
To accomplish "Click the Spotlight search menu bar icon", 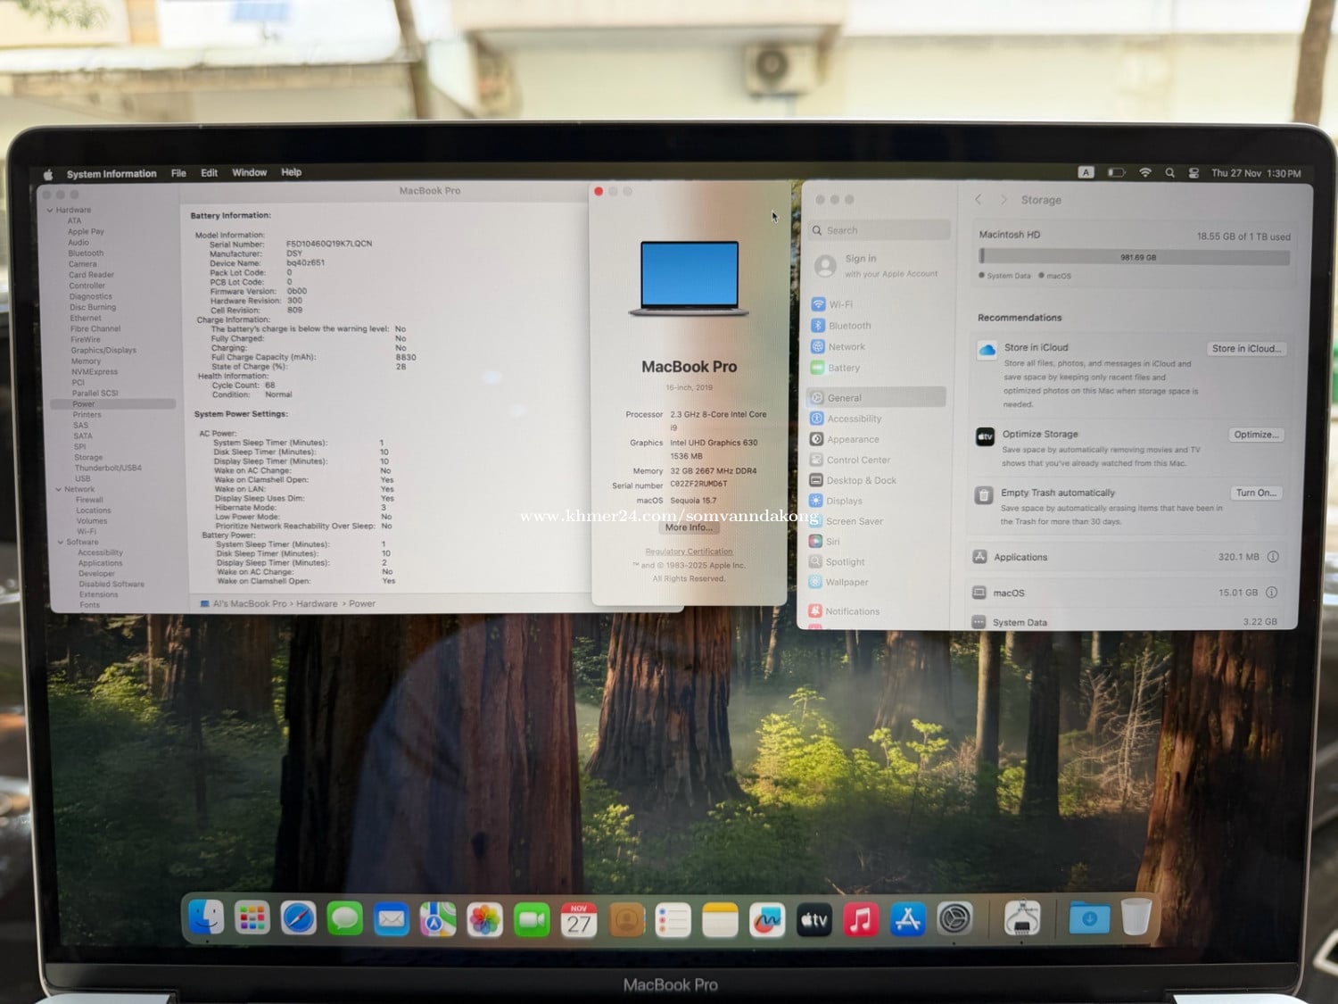I will [1169, 173].
